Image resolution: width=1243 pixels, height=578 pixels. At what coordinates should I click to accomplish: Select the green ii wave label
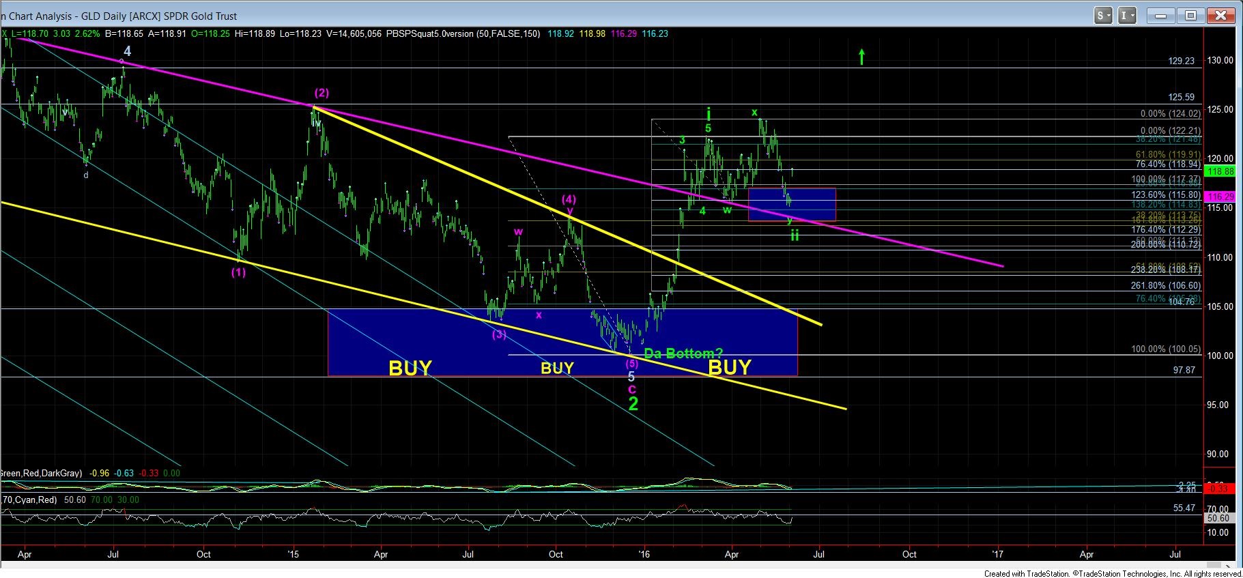[x=795, y=236]
